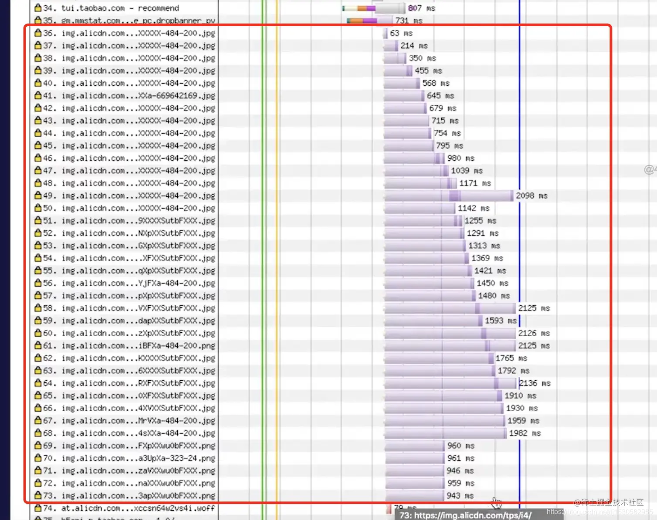Click the '1593 ms' timing label

pyautogui.click(x=501, y=321)
